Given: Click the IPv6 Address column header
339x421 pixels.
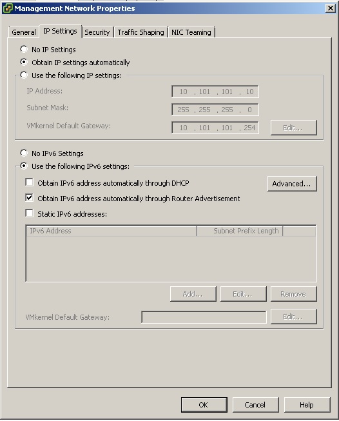Looking at the screenshot, I should click(x=111, y=231).
